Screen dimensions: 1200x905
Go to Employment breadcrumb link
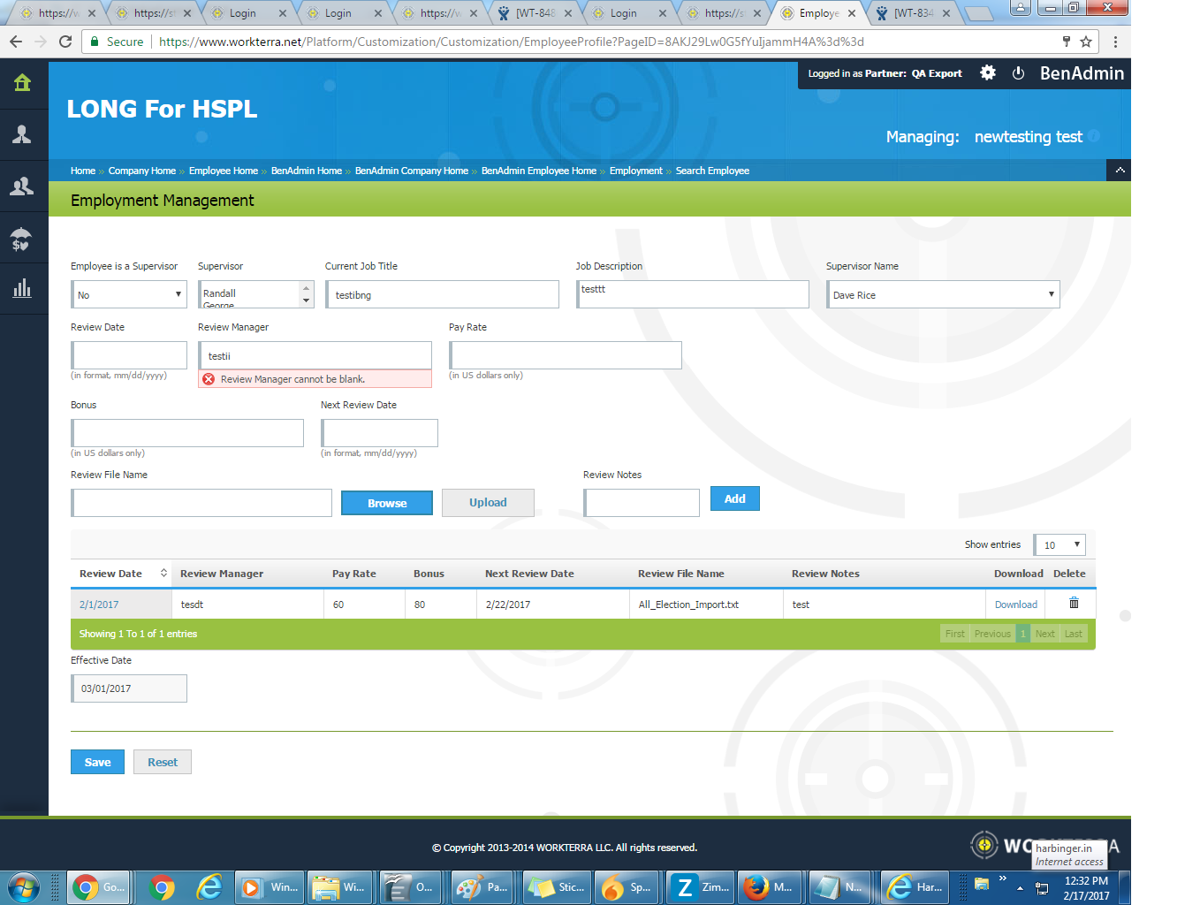click(635, 171)
